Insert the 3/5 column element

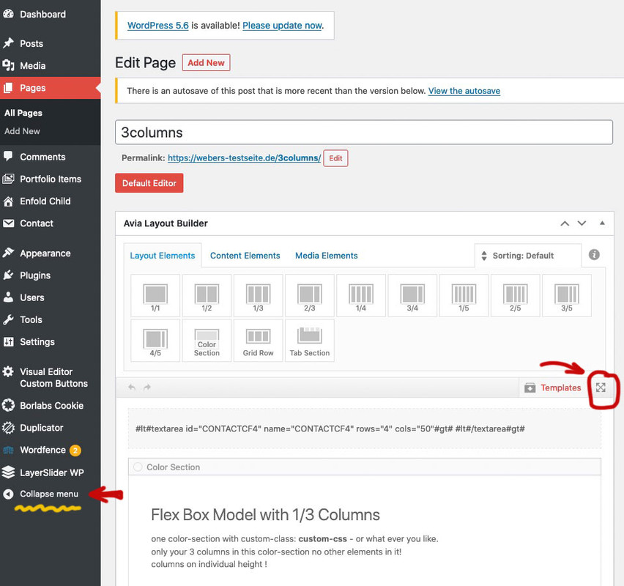[567, 296]
